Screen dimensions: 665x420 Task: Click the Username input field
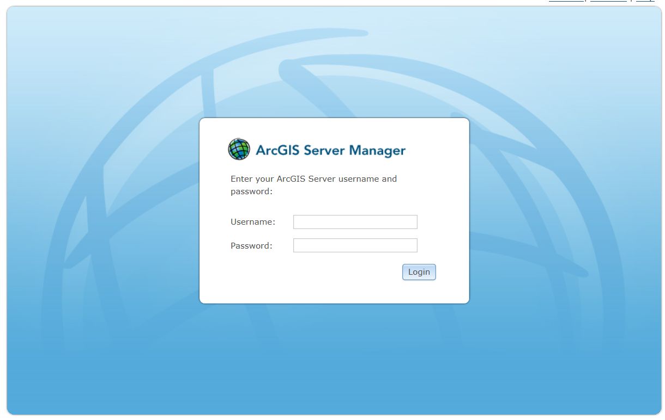[355, 222]
